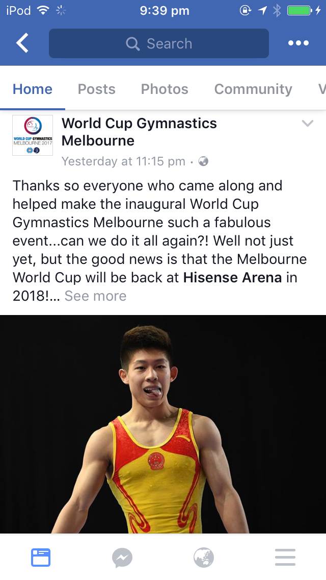Screen dimensions: 326x580
Task: Expand the post options chevron
Action: [308, 123]
